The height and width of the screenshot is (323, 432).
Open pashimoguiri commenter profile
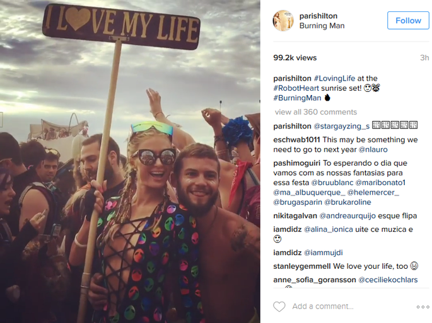pos(297,163)
